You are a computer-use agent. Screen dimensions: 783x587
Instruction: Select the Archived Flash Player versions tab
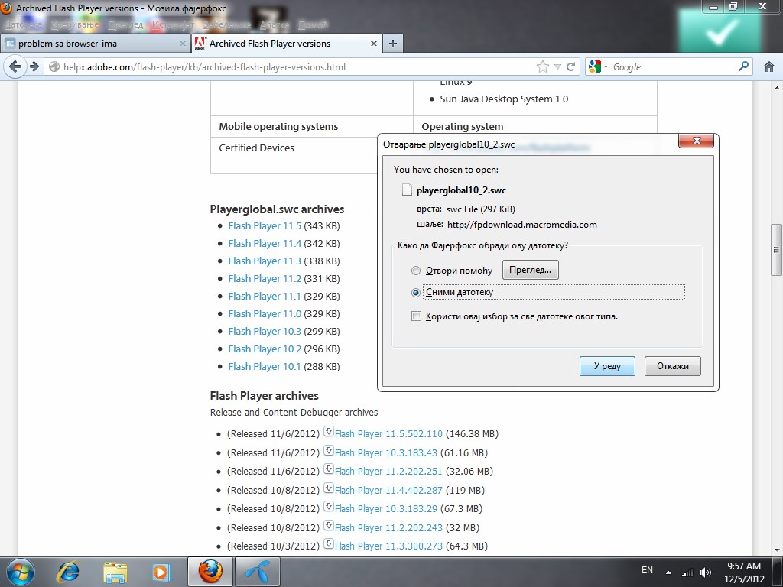(x=286, y=44)
